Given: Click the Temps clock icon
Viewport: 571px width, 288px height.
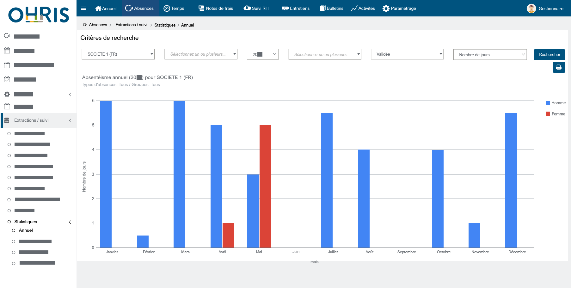Looking at the screenshot, I should click(167, 8).
